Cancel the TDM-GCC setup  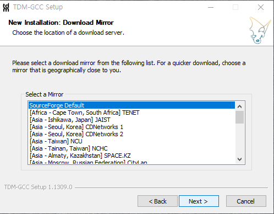tap(246, 201)
